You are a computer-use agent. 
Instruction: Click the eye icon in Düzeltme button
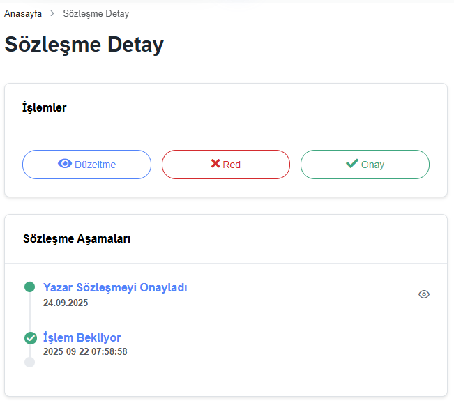click(x=65, y=164)
